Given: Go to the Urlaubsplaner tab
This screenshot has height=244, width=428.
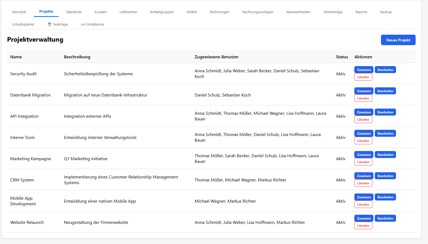Looking at the screenshot, I should [x=23, y=24].
